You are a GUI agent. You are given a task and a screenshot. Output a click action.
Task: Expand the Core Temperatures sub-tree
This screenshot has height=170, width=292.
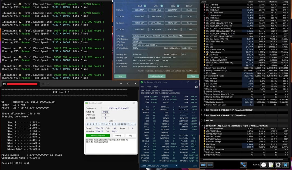tap(204, 13)
